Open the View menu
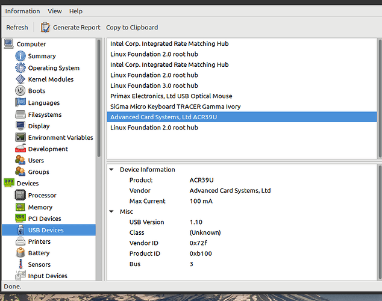Viewport: 382px width, 301px height. pyautogui.click(x=55, y=11)
